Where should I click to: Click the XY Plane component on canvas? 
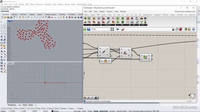[x=106, y=61]
